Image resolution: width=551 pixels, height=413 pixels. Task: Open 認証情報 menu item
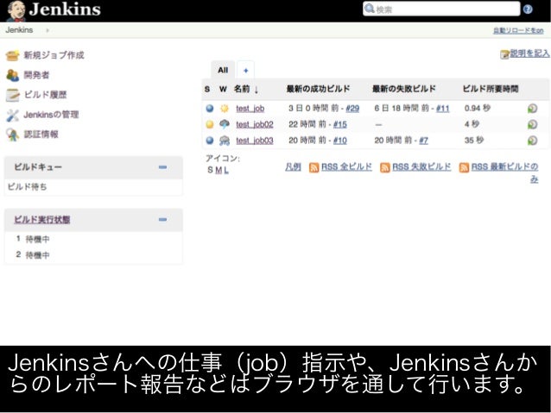(41, 135)
